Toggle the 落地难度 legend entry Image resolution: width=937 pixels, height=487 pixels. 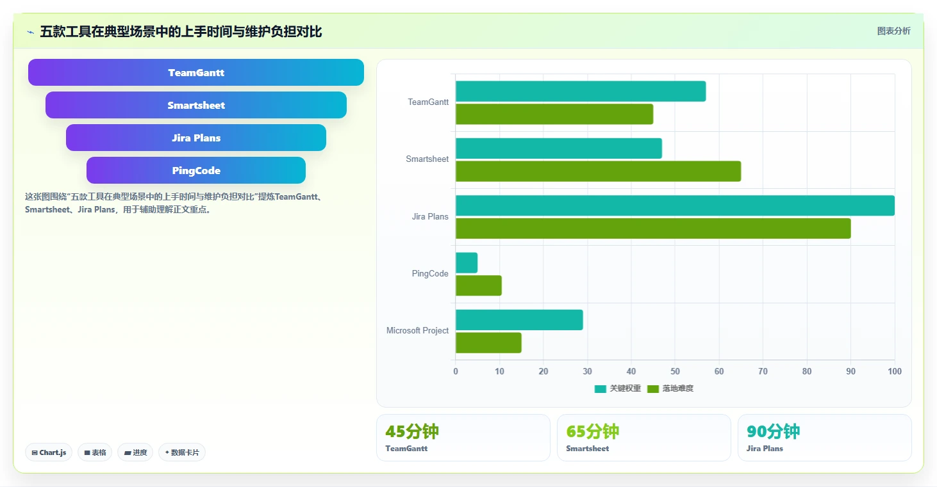pos(670,388)
